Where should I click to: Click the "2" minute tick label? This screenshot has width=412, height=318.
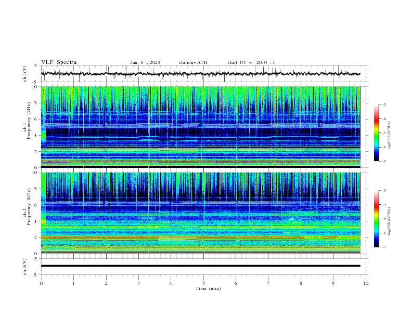(106, 283)
